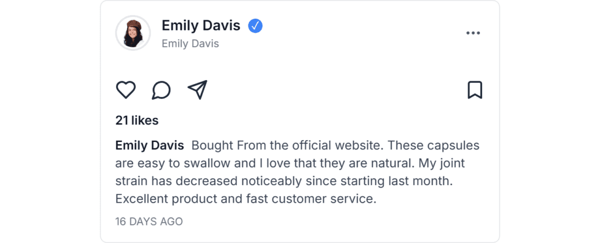Screen dimensions: 600x243
Task: Click "Emily Davis" username in the caption
Action: pos(149,145)
